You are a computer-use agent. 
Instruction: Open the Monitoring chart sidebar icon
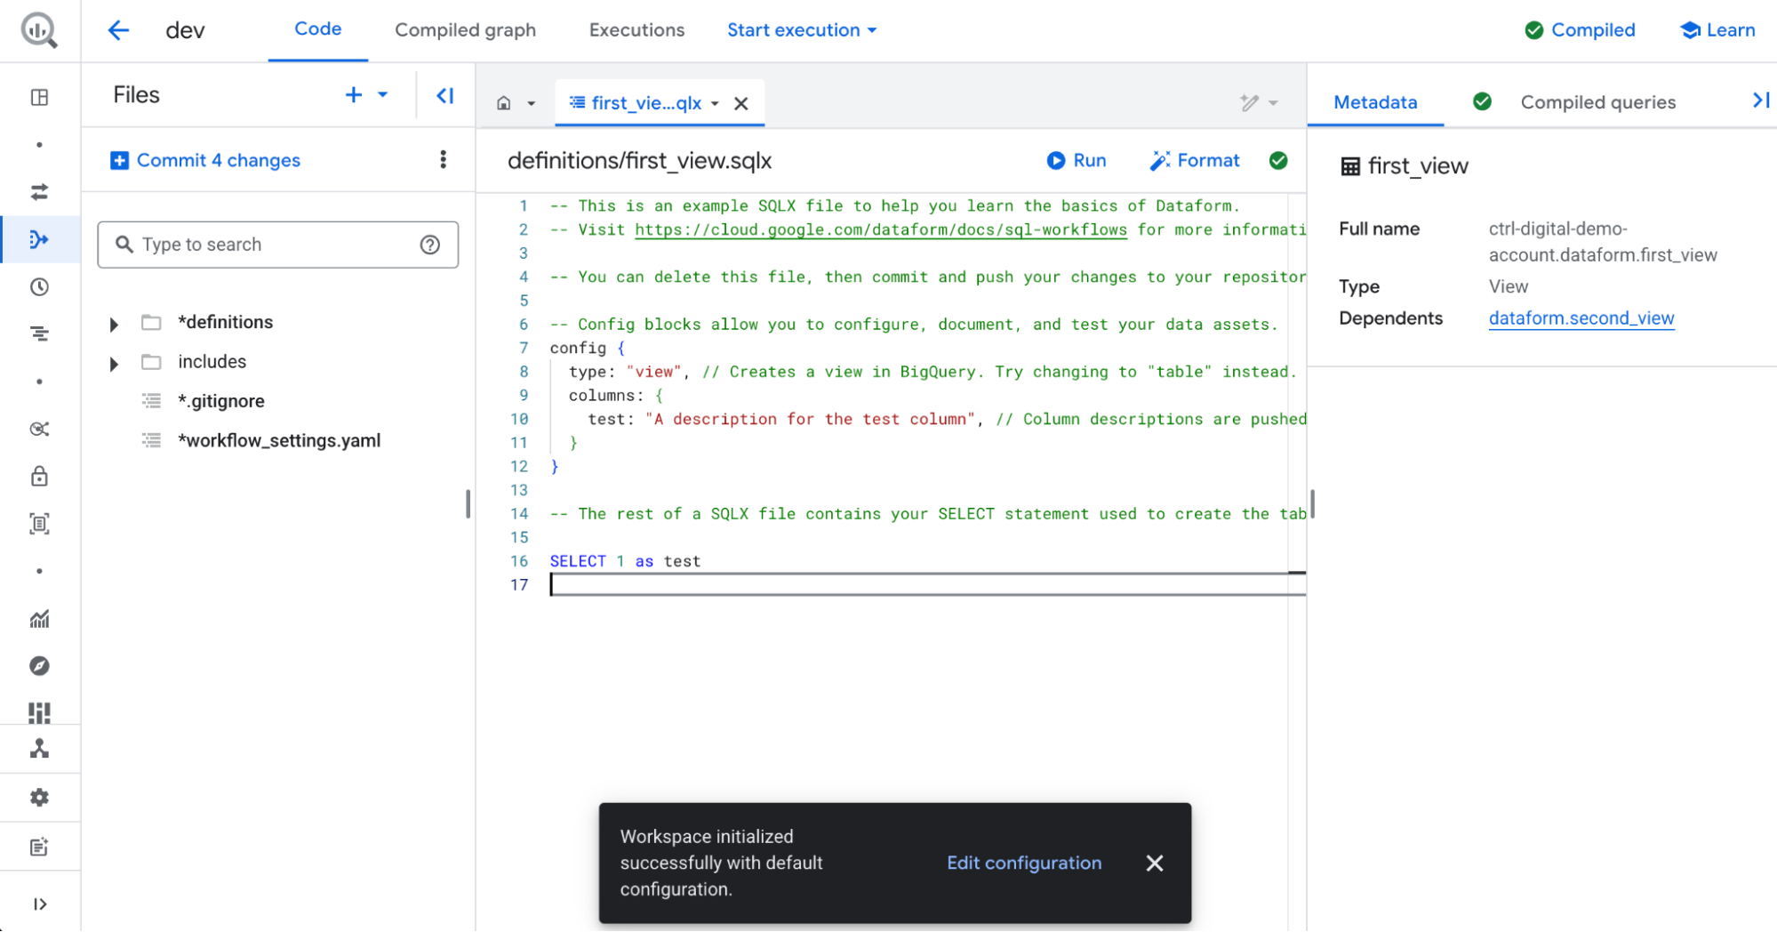tap(39, 619)
